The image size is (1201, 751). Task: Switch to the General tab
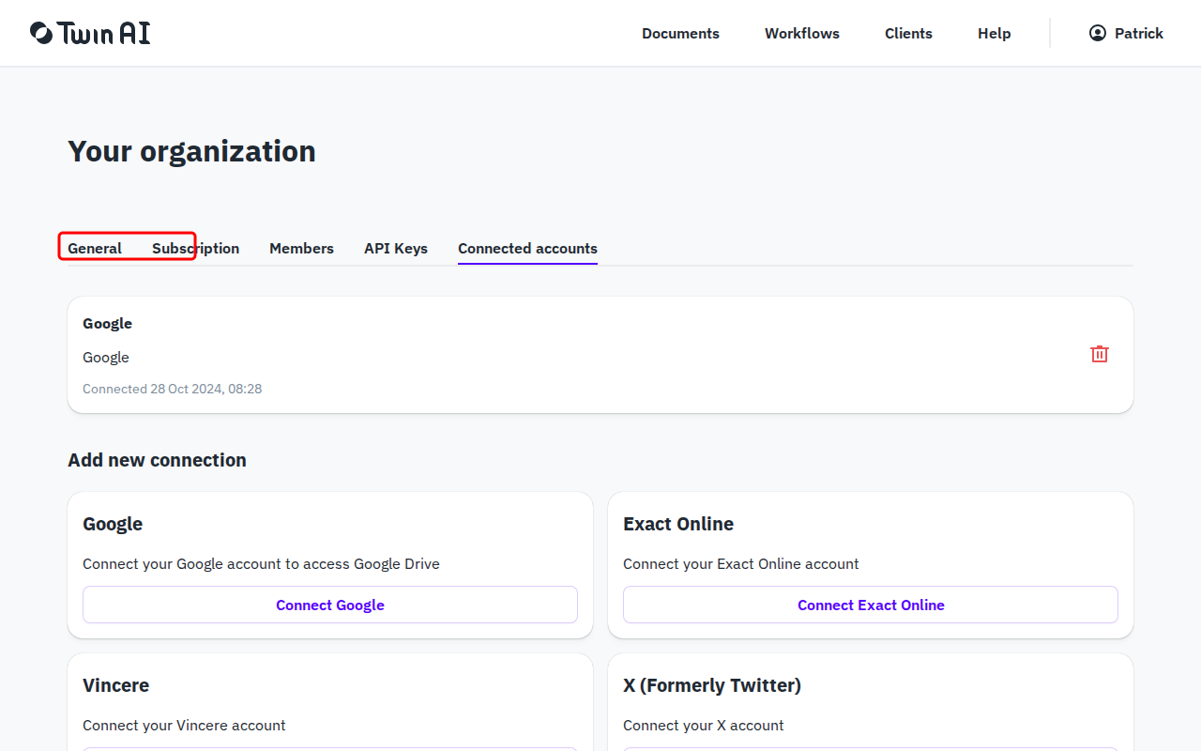95,248
